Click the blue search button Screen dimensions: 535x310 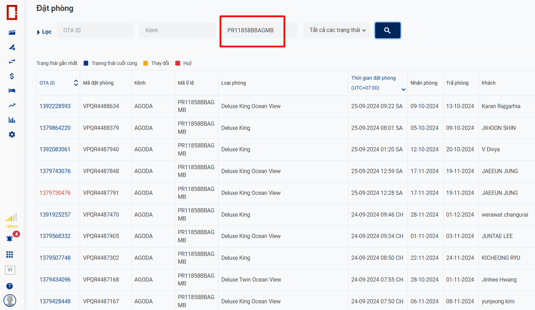click(387, 31)
